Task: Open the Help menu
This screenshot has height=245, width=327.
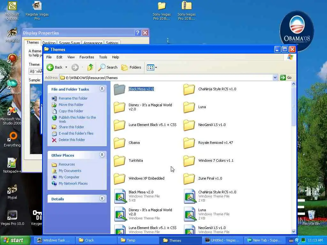Action: [115, 57]
